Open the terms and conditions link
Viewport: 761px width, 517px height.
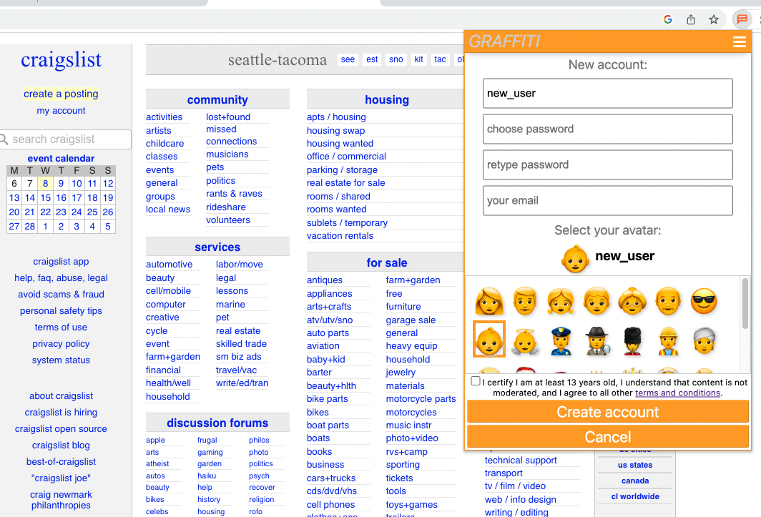677,393
